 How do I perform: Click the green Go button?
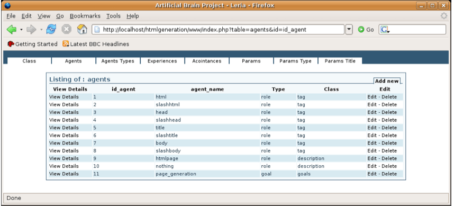coord(366,30)
